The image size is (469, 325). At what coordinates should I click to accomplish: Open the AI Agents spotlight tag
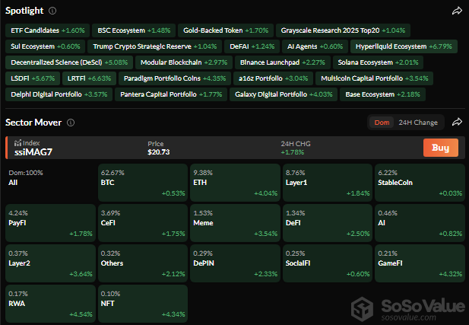(x=315, y=46)
